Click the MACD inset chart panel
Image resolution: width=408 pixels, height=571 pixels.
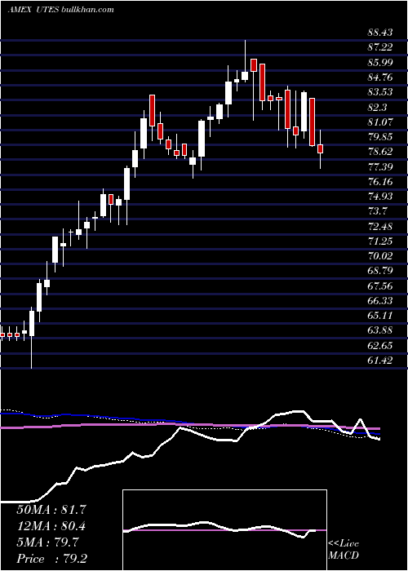[x=224, y=530]
